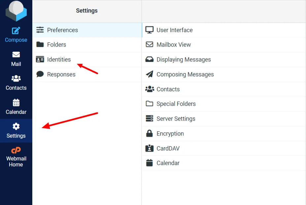This screenshot has height=205, width=306.
Task: Select the Encryption lock icon
Action: pyautogui.click(x=150, y=134)
